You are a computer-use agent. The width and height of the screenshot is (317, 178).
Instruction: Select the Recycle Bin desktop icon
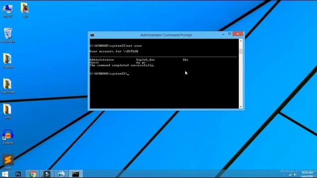pyautogui.click(x=8, y=35)
